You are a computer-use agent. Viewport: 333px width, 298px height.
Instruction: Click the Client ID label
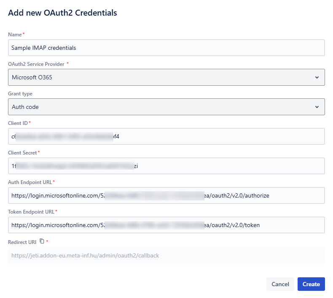click(x=18, y=123)
